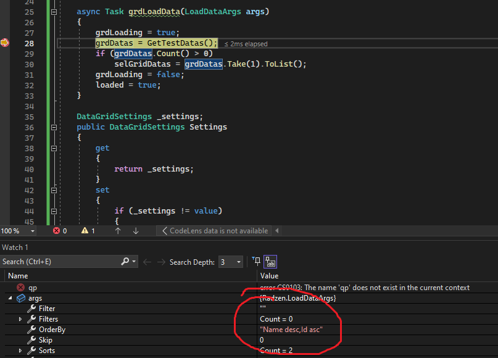Select the Filter property row
The height and width of the screenshot is (358, 498).
(x=249, y=309)
